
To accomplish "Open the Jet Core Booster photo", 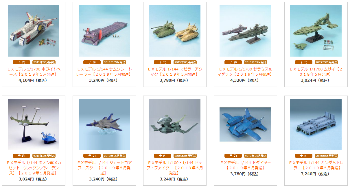I will coord(104,124).
